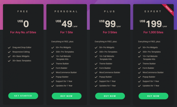Screen dimensions: 177x107
Task: Click checkmark next to 30+ Basic Templates
Action: [x=9, y=61]
